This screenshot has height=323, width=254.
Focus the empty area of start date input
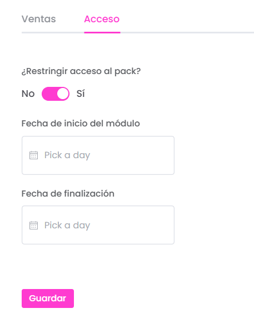132,155
